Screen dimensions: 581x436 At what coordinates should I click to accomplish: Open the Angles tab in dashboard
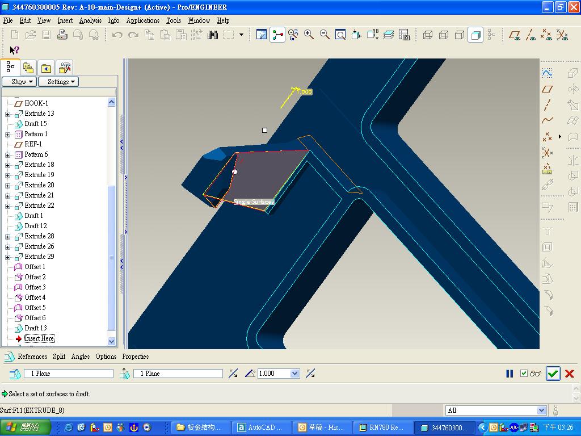(x=81, y=357)
